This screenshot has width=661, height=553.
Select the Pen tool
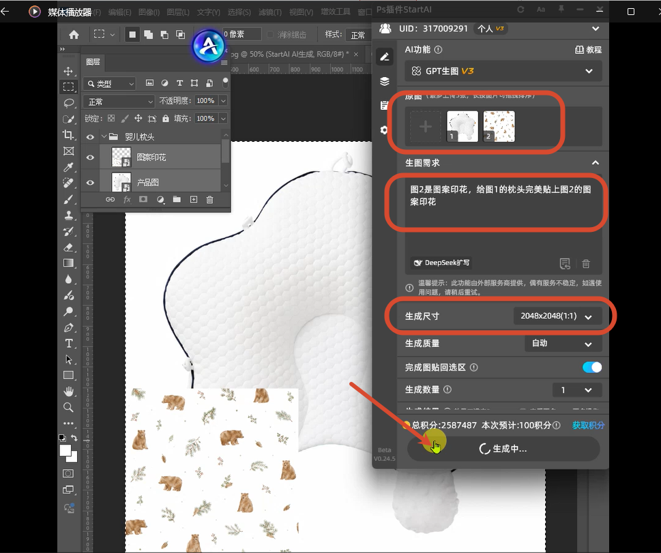coord(68,327)
